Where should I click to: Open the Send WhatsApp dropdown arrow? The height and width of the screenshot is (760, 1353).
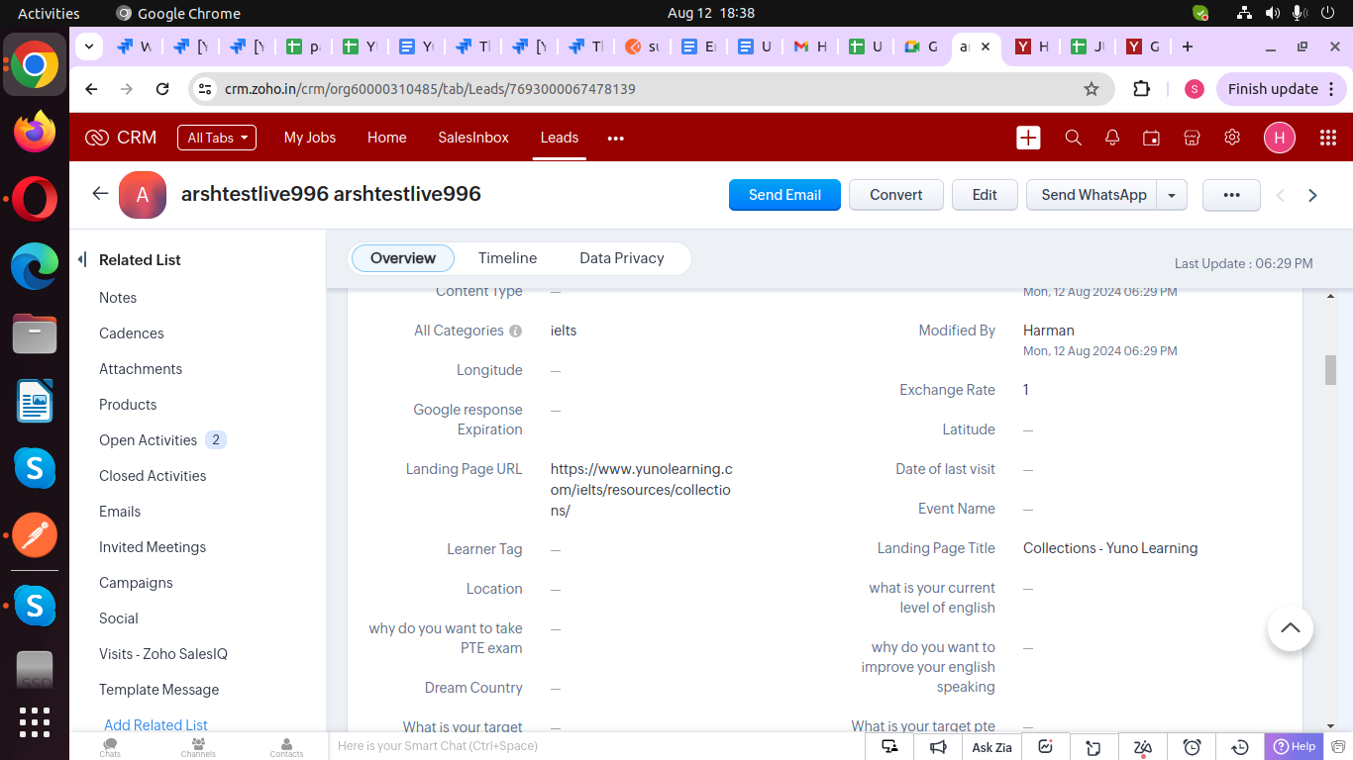[1172, 195]
